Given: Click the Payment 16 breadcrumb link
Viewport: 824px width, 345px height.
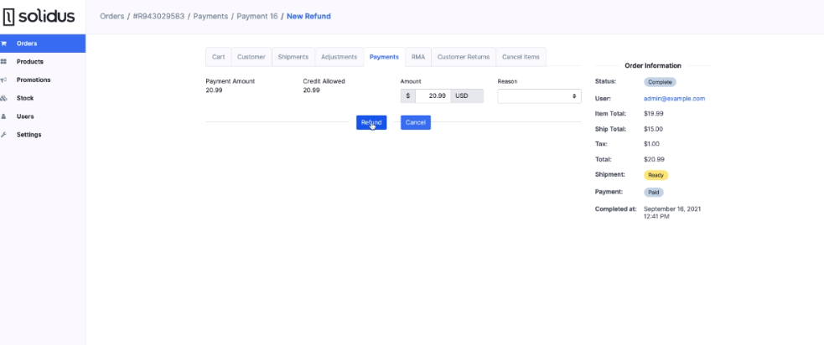Looking at the screenshot, I should click(x=257, y=16).
